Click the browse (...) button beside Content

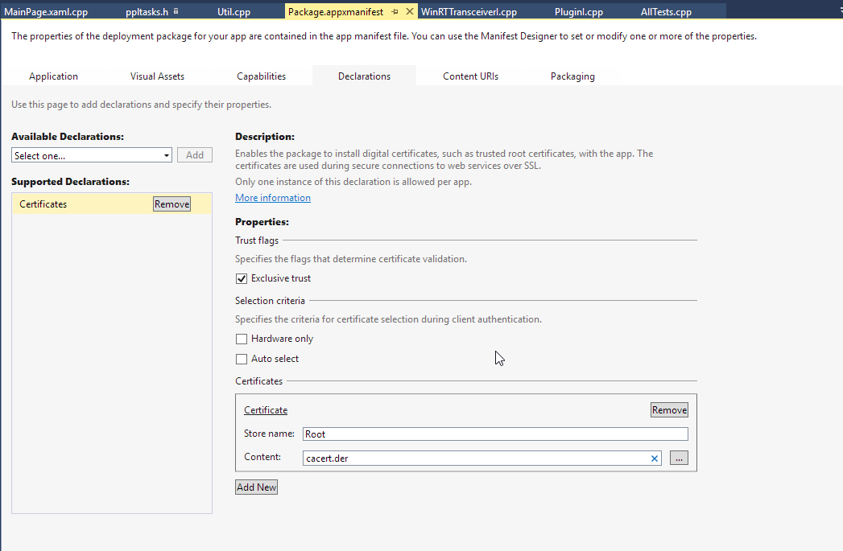tap(679, 458)
